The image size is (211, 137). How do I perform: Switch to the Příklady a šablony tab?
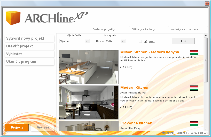(x=149, y=29)
